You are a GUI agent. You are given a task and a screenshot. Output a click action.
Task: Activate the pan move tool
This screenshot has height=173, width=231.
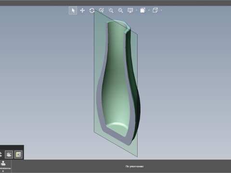pyautogui.click(x=82, y=11)
